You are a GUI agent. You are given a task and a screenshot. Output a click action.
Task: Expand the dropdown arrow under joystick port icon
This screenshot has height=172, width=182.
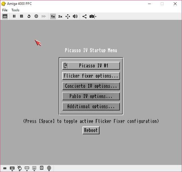[x=27, y=171]
